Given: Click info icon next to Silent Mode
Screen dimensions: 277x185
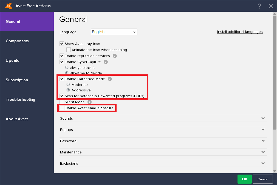Looking at the screenshot, I should point(89,102).
